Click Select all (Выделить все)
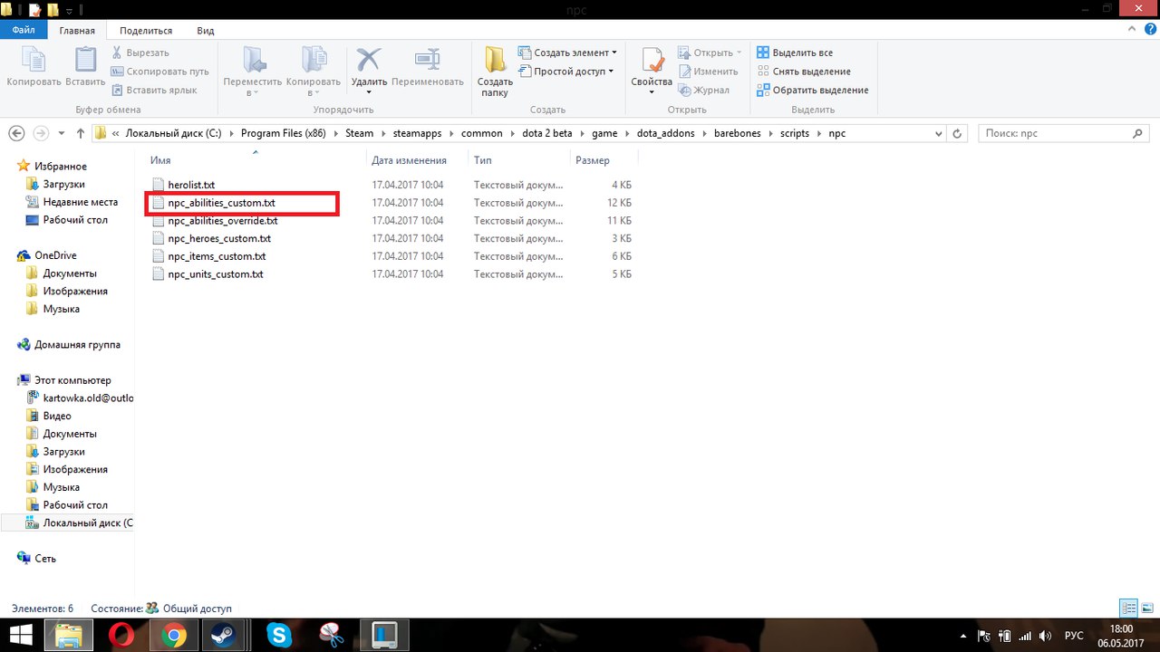This screenshot has width=1160, height=652. 794,53
